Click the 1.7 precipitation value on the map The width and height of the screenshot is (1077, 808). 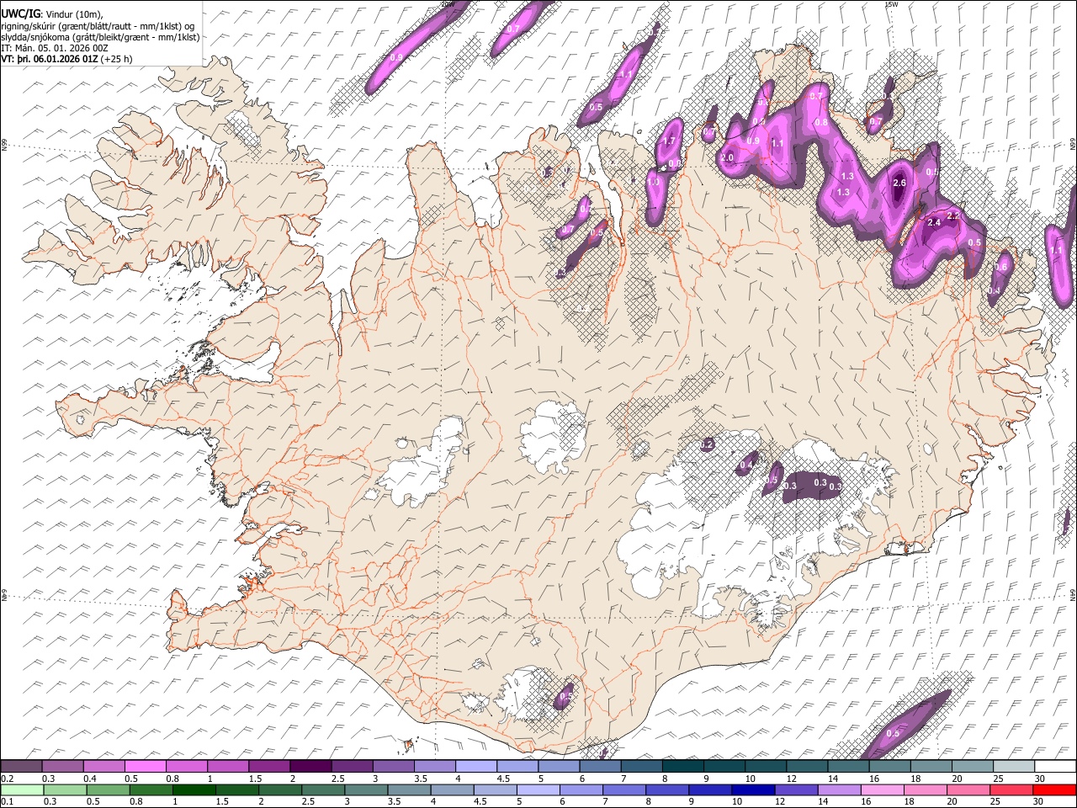(670, 141)
